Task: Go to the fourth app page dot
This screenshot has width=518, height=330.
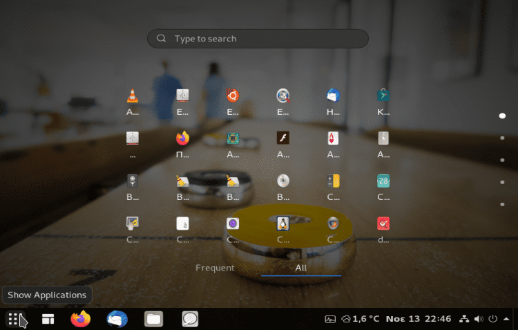Action: pos(502,182)
